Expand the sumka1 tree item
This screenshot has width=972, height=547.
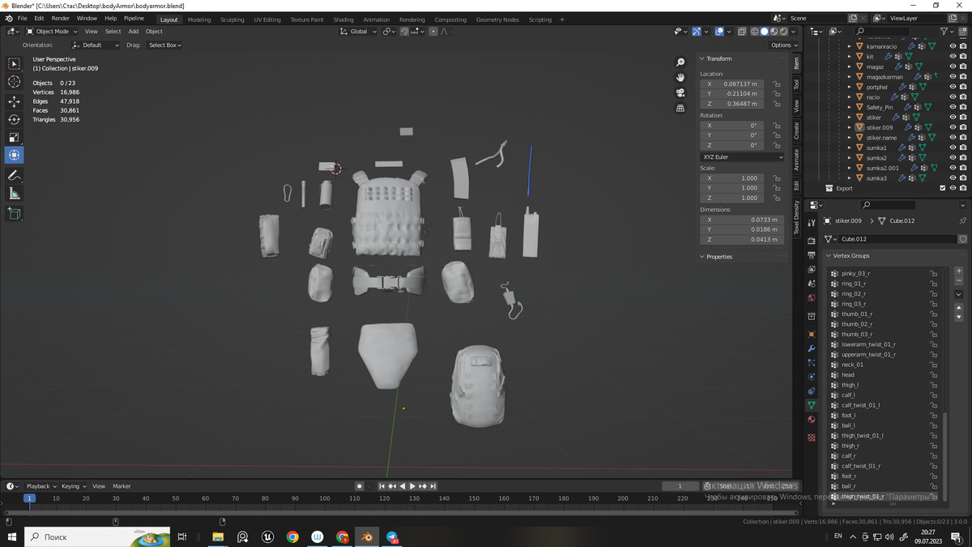pyautogui.click(x=850, y=147)
